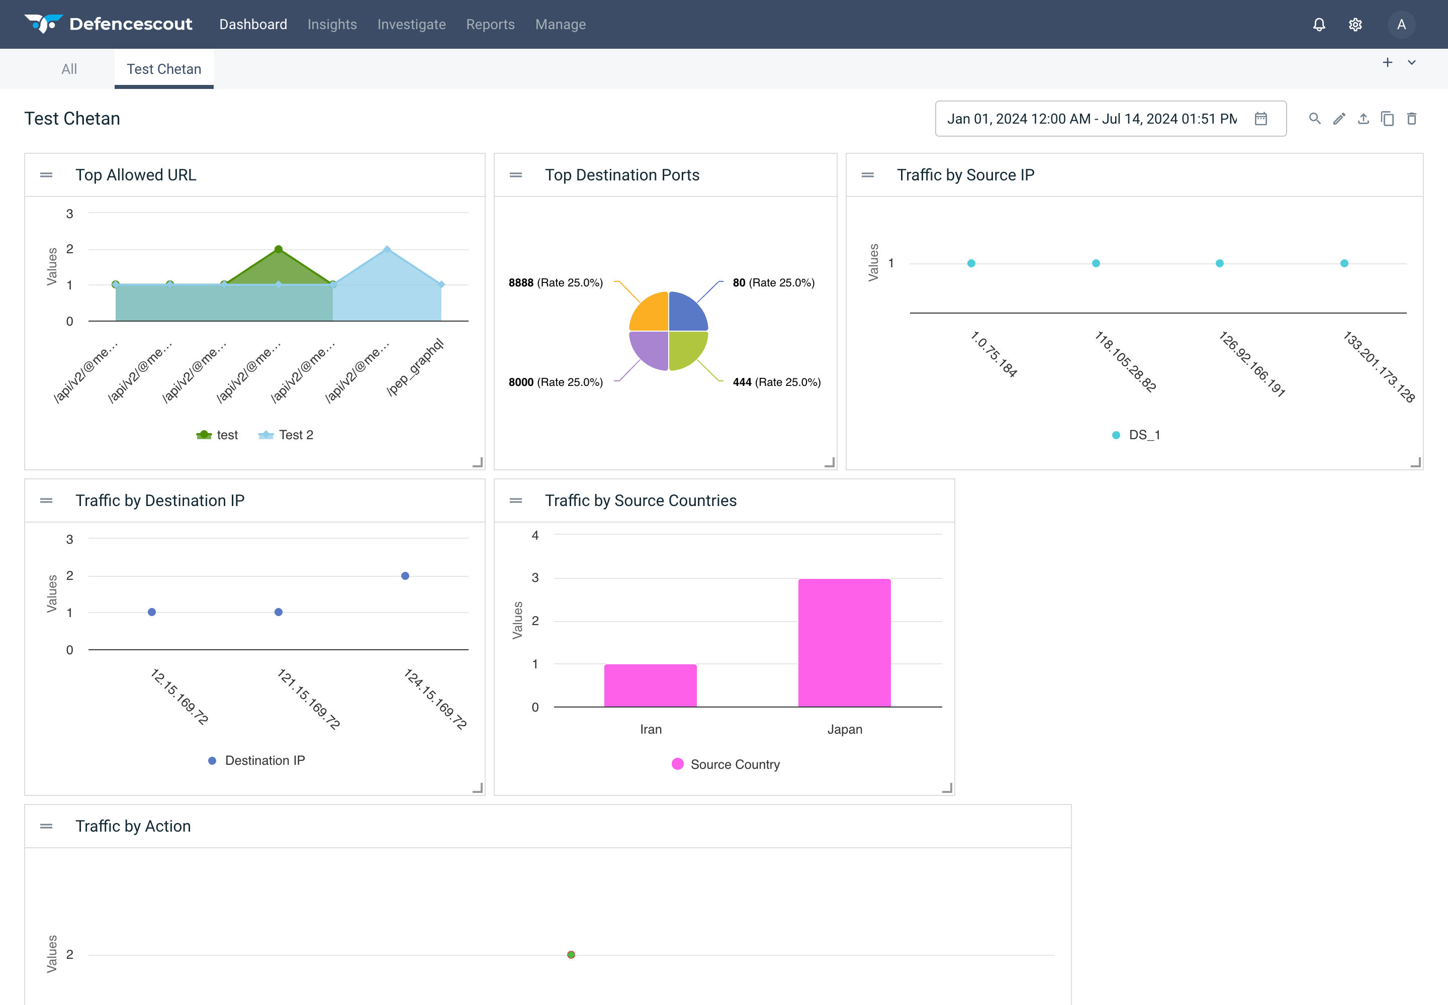Click the date range field to change dates
This screenshot has height=1005, width=1448.
pyautogui.click(x=1090, y=119)
